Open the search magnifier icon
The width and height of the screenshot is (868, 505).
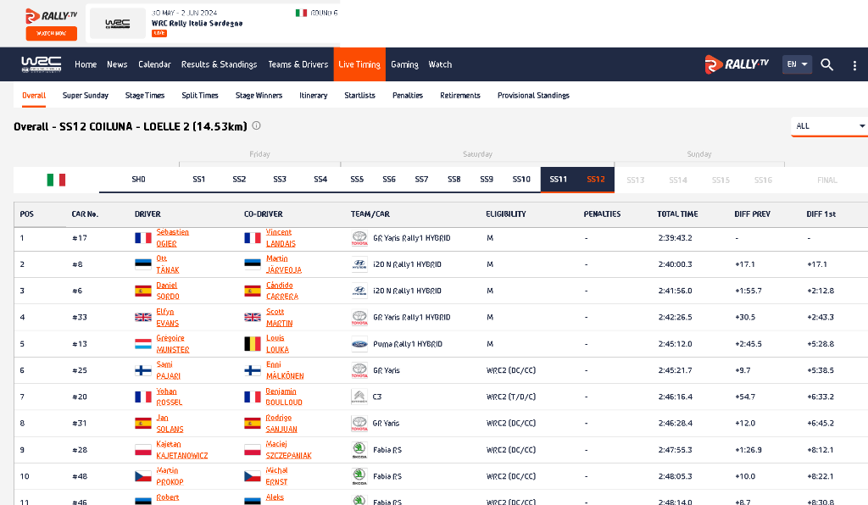click(x=827, y=64)
